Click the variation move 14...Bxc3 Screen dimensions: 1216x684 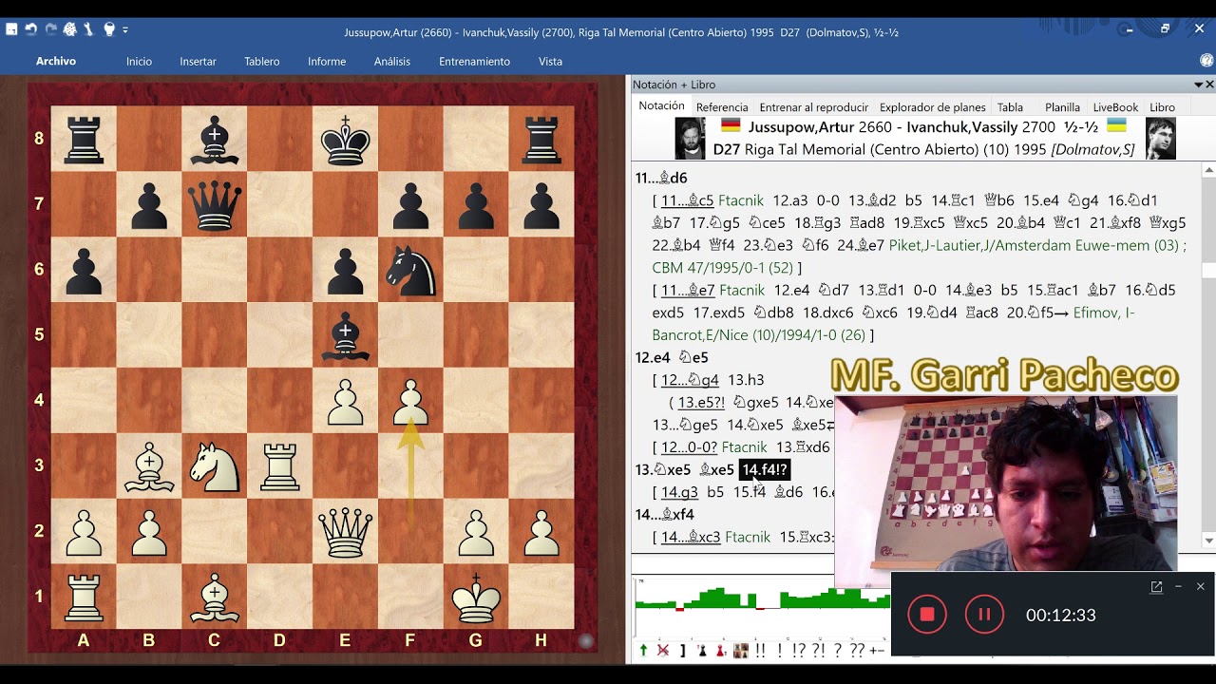[691, 537]
